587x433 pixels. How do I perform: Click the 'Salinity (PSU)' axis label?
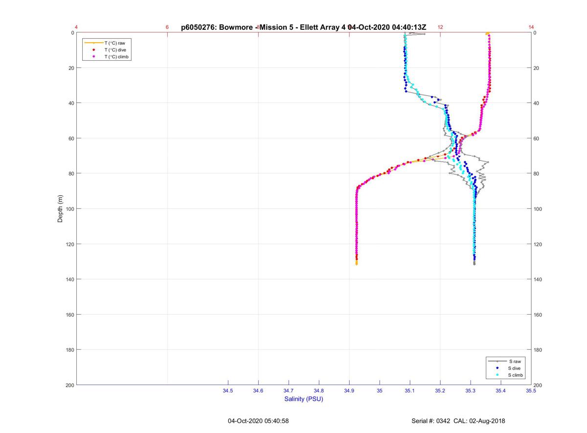(x=304, y=399)
